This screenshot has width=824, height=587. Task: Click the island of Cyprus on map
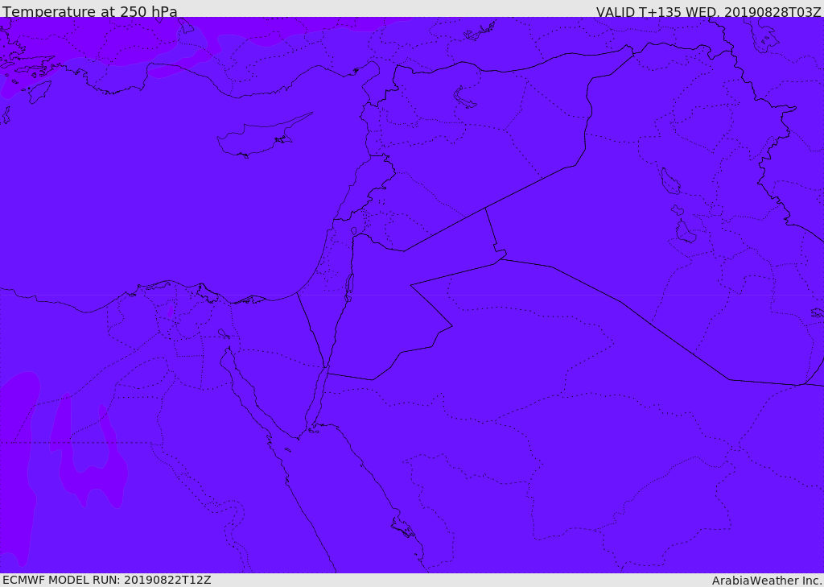264,135
